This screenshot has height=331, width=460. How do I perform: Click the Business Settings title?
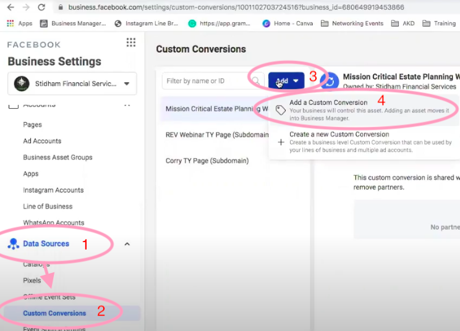click(x=54, y=62)
